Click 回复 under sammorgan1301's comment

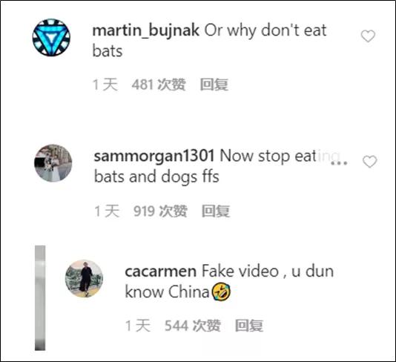pyautogui.click(x=216, y=211)
